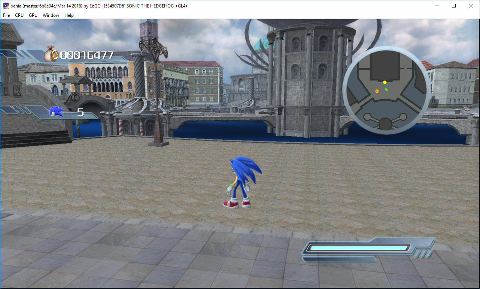Open the CPU menu
480x289 pixels.
tap(19, 15)
